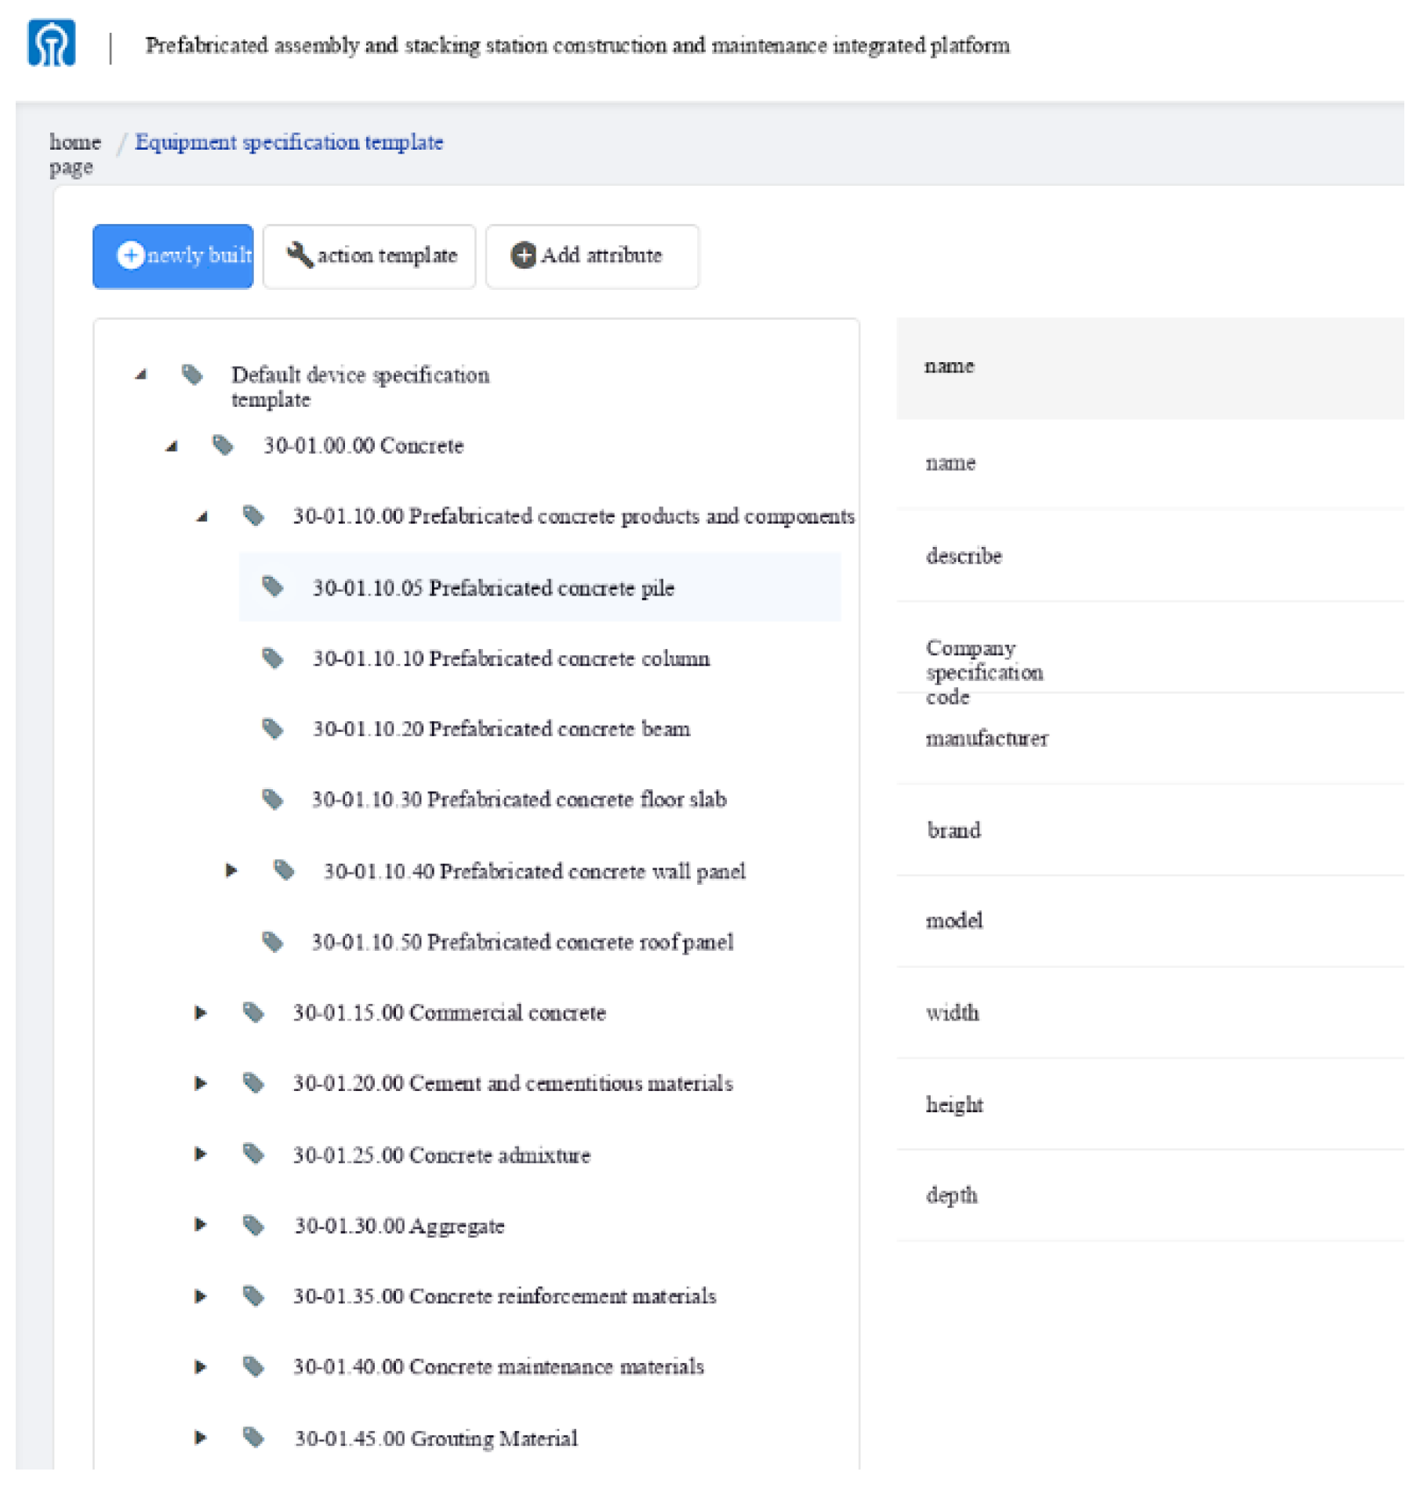Collapse the 30-01.00.00 Concrete node
The height and width of the screenshot is (1486, 1420).
point(173,447)
